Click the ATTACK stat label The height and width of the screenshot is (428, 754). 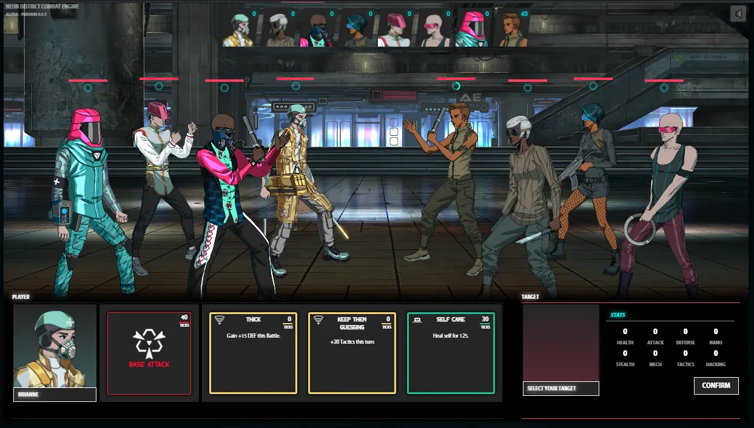click(655, 343)
